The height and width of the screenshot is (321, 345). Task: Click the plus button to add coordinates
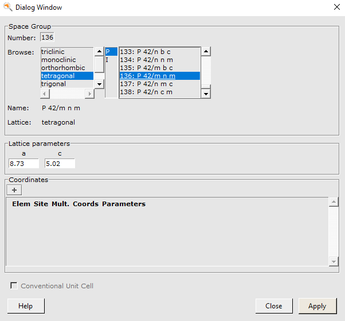pyautogui.click(x=14, y=190)
